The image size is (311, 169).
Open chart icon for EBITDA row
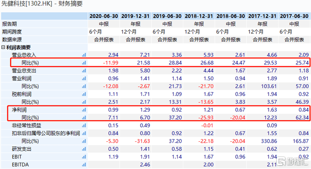point(84,165)
